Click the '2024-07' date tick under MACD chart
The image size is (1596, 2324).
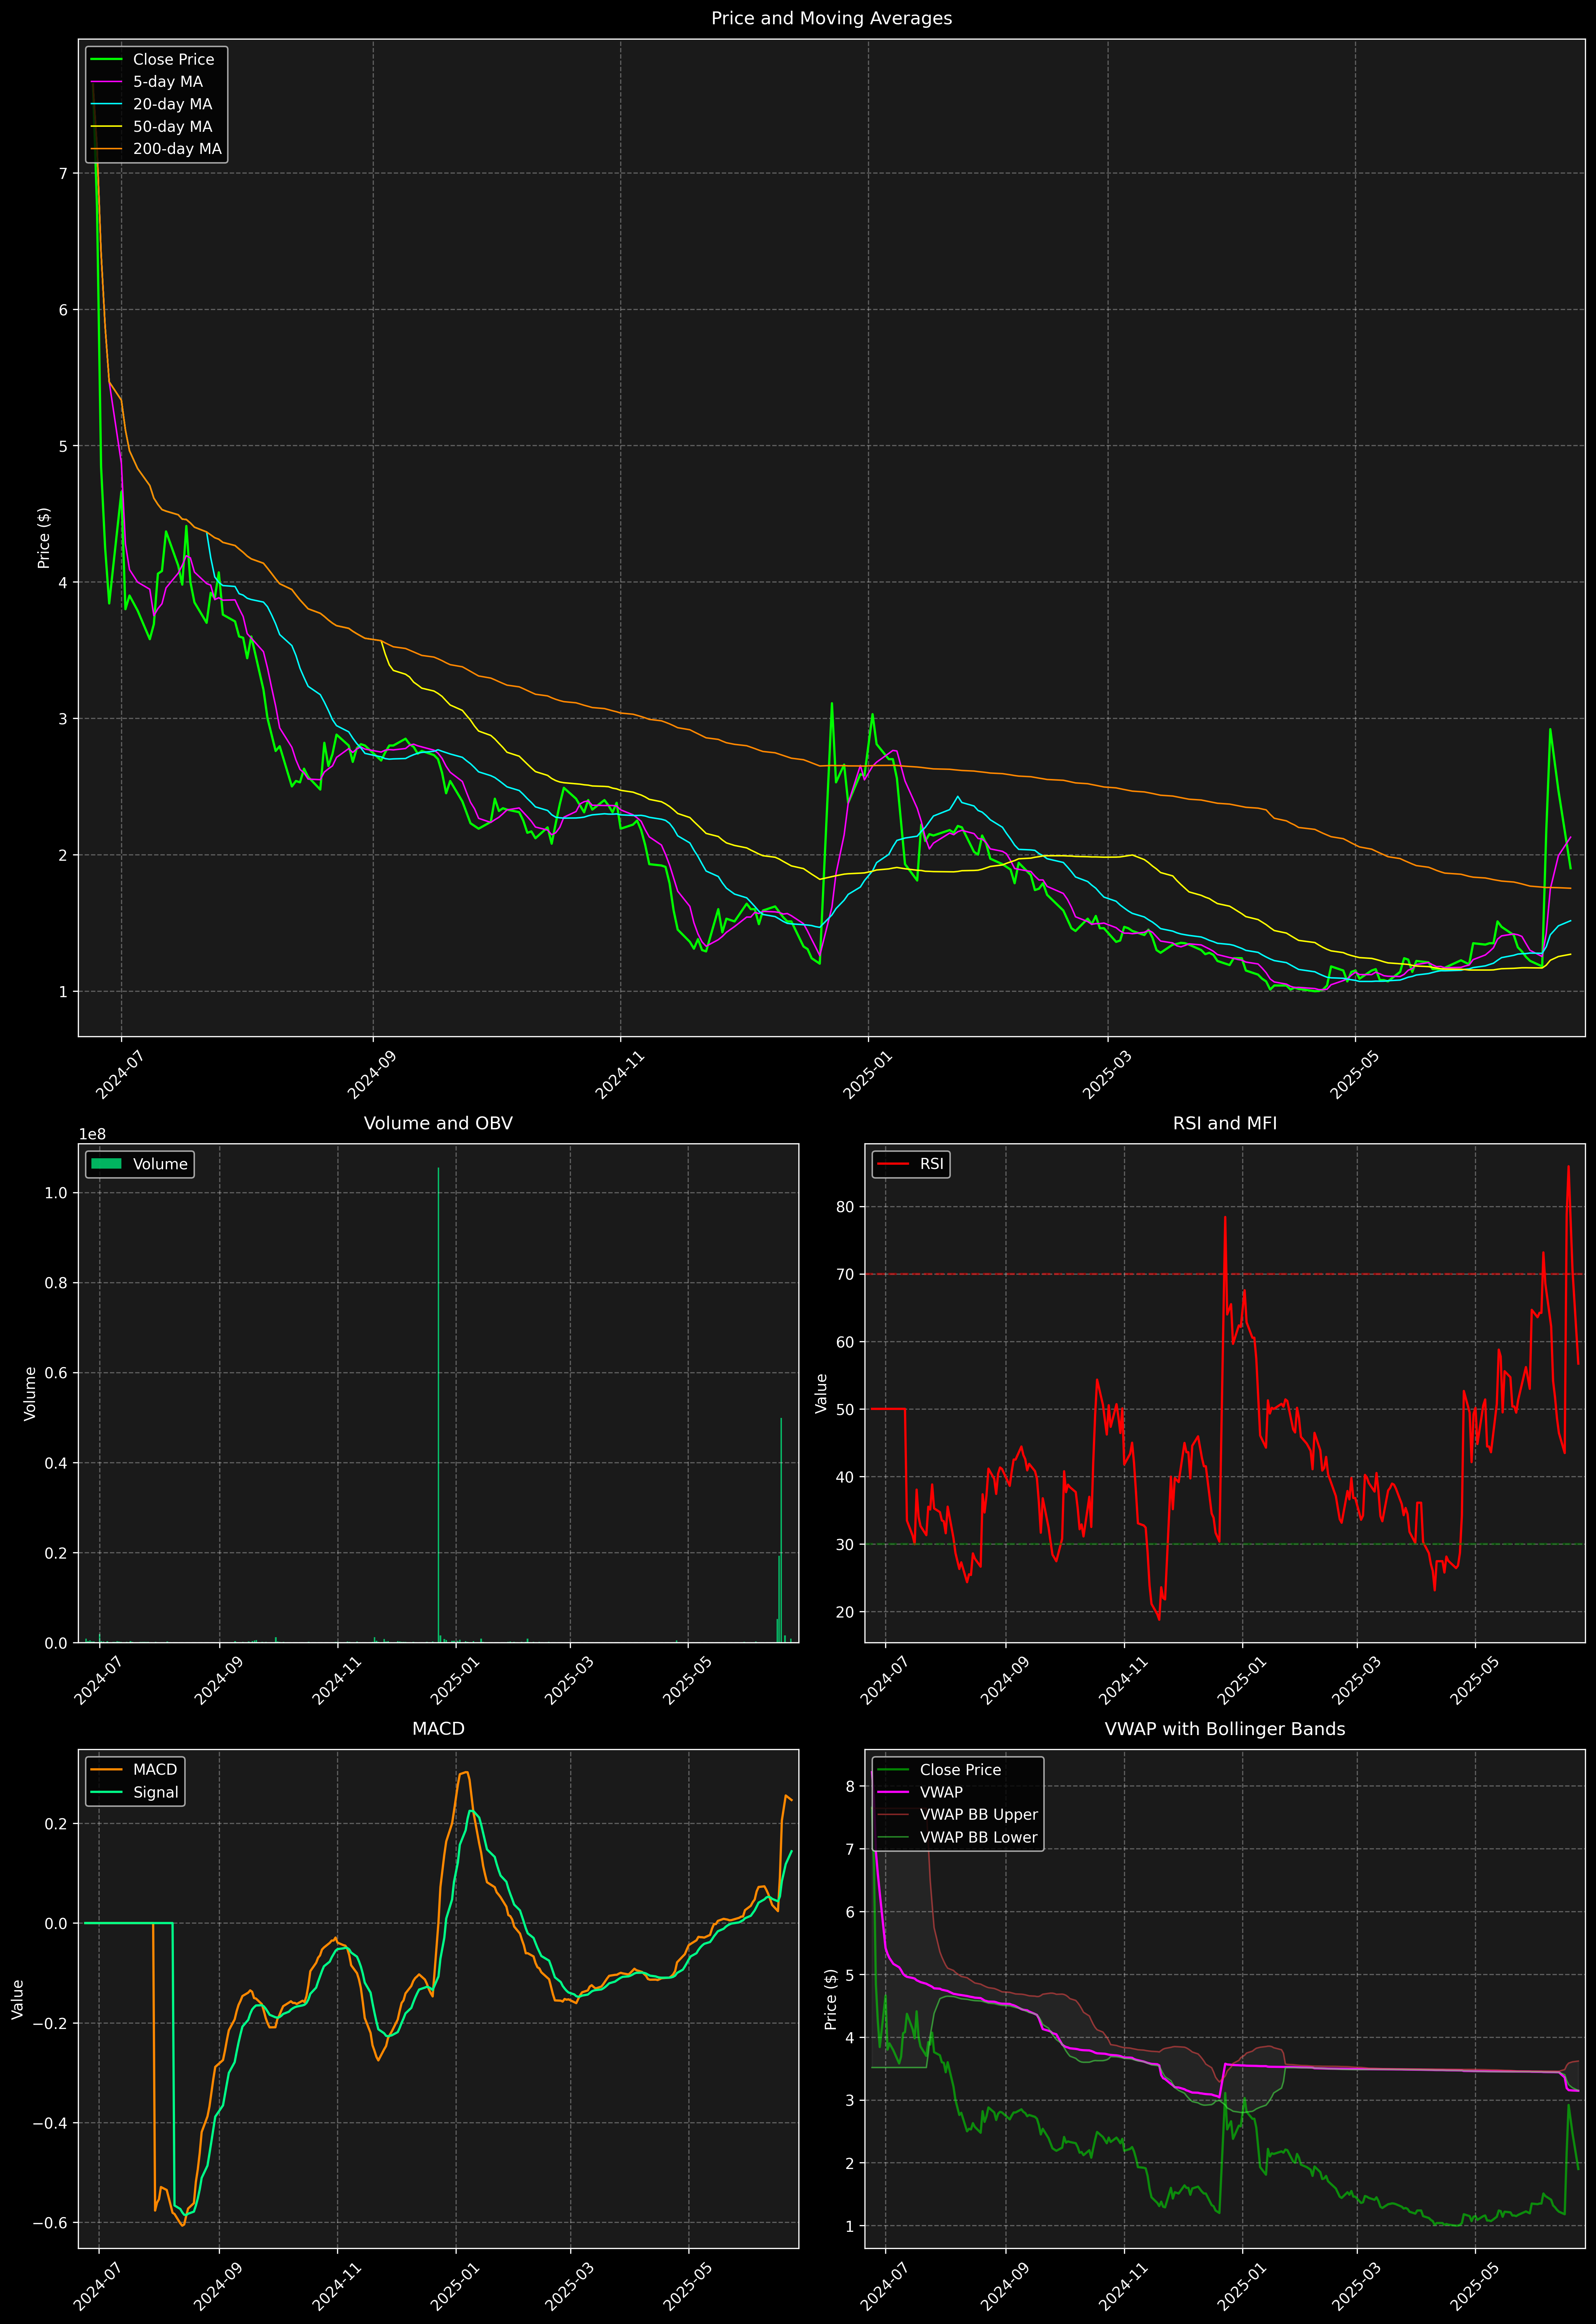(x=97, y=2286)
